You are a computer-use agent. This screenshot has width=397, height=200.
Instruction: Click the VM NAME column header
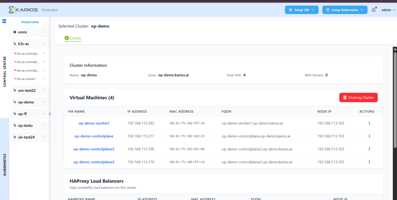click(x=76, y=111)
